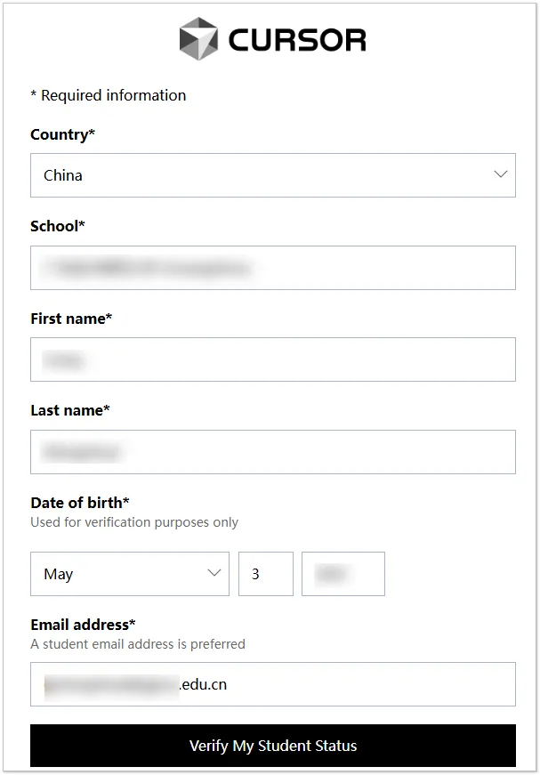Click the CURSOR wordmark text

[x=297, y=40]
